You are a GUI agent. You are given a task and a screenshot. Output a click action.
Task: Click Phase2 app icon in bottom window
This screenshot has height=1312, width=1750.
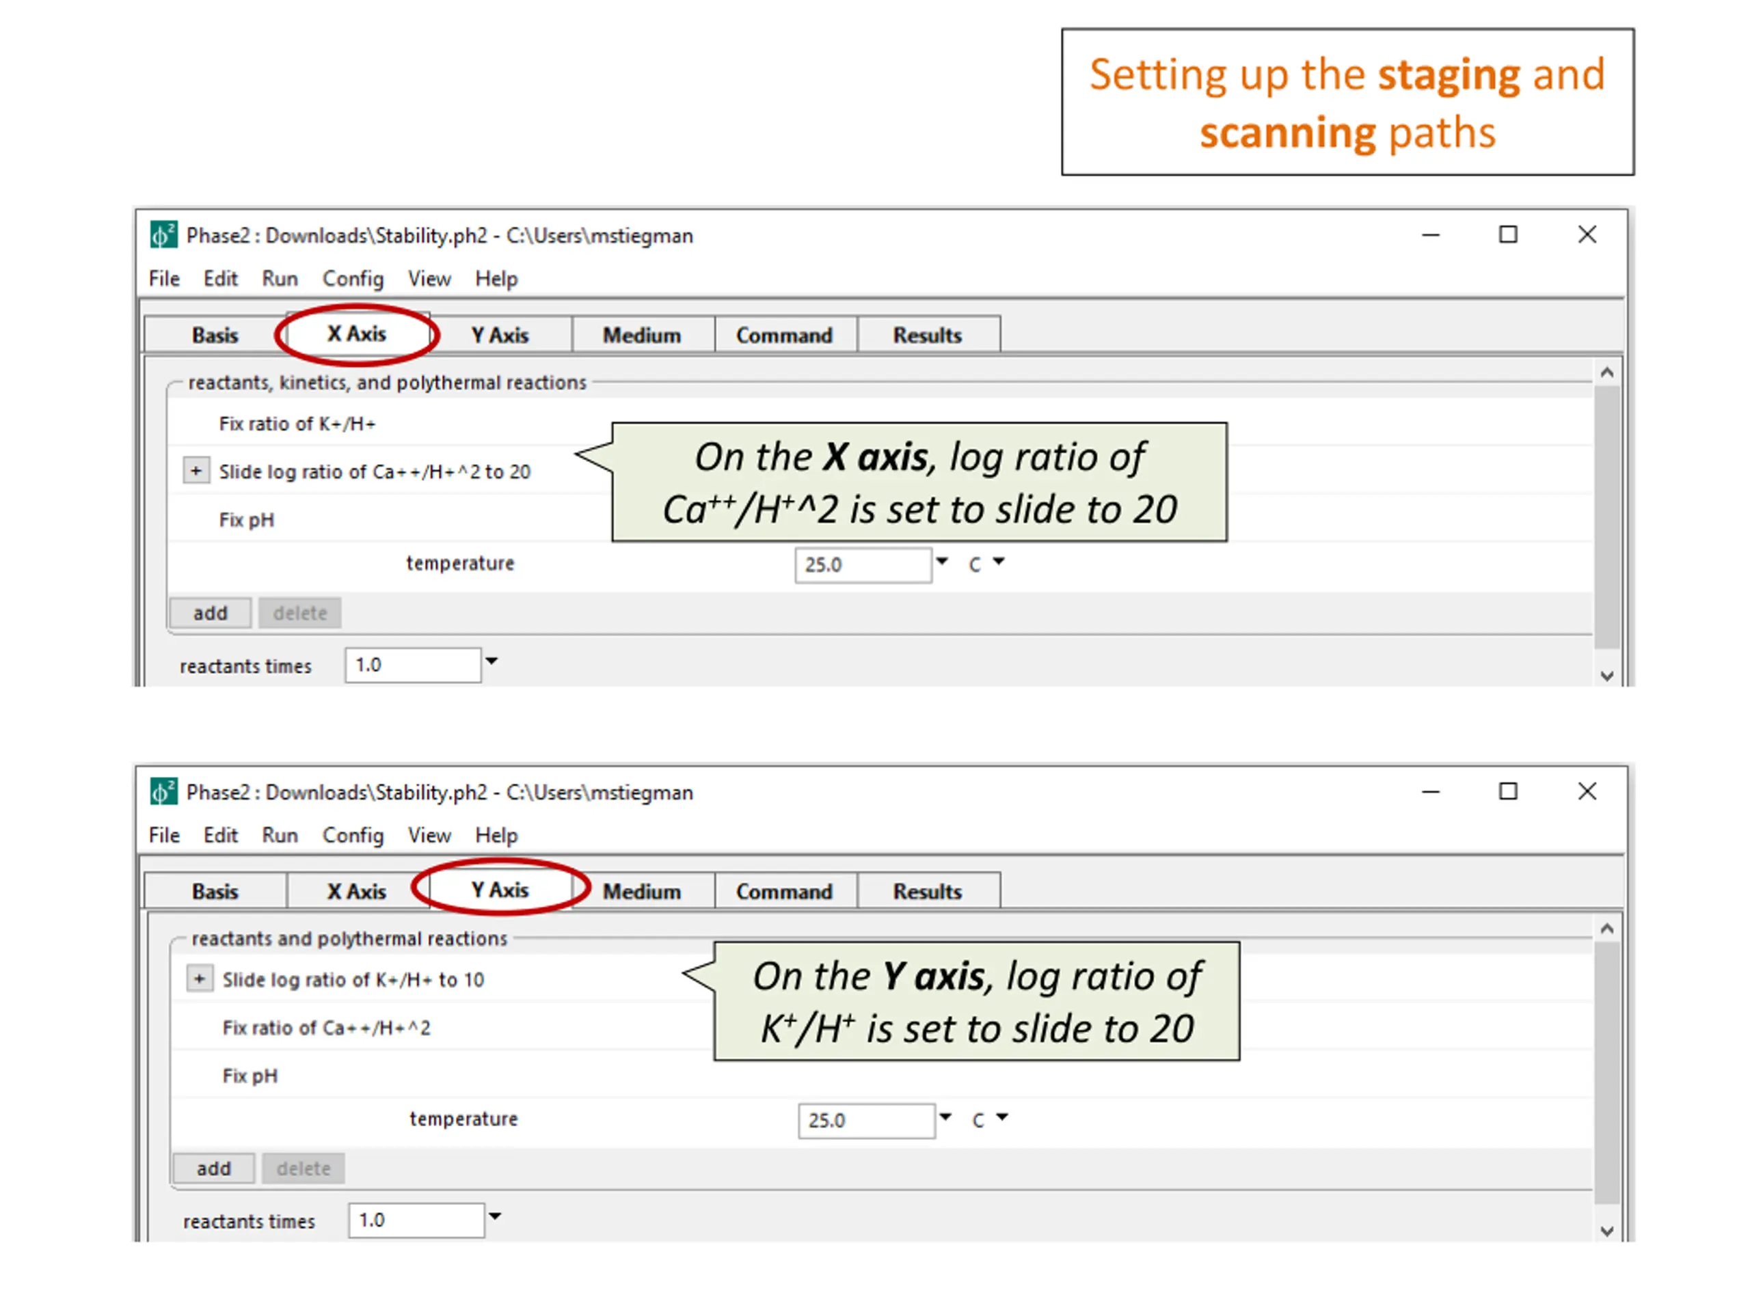(x=163, y=791)
